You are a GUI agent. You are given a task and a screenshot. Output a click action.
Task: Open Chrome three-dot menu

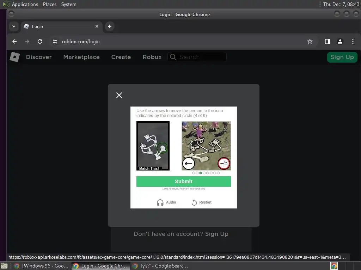click(353, 41)
